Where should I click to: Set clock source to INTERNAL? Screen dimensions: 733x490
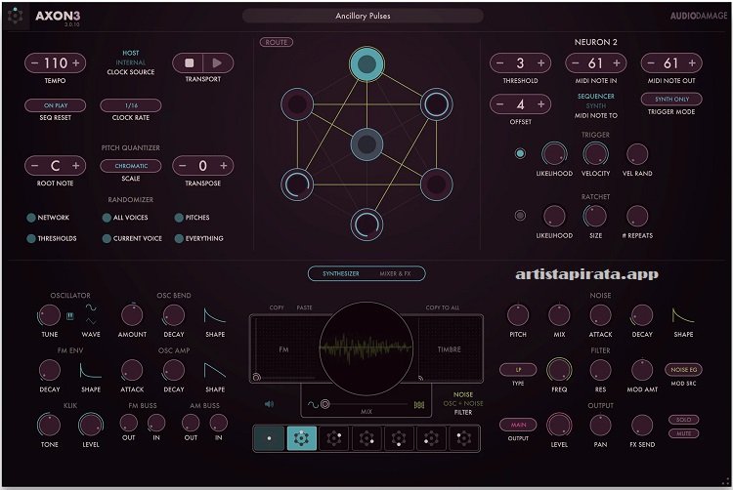click(x=130, y=62)
